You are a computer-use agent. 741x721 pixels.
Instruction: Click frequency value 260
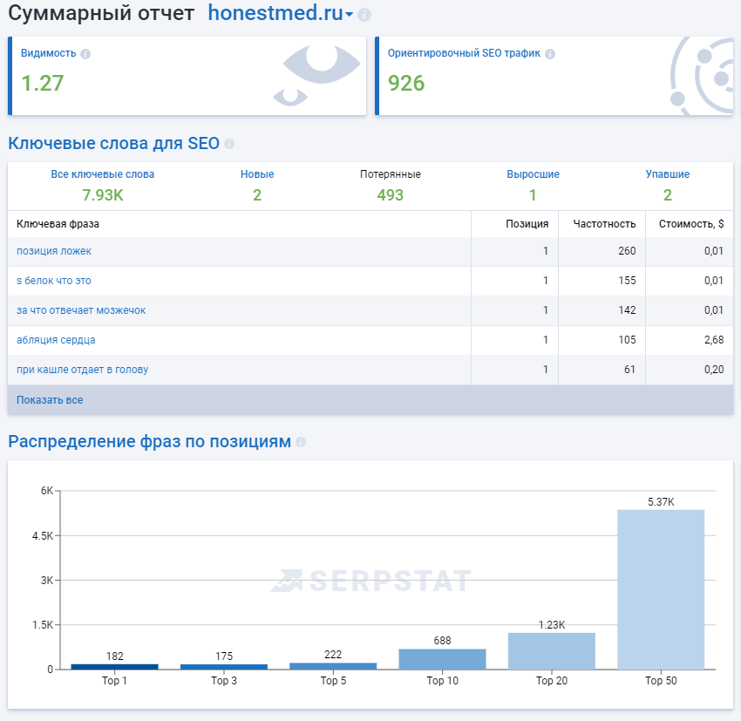tap(627, 251)
